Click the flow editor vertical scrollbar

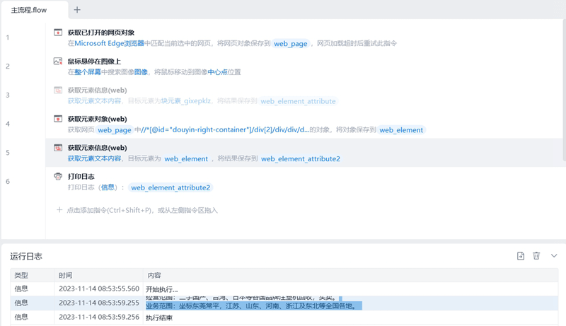(x=564, y=90)
